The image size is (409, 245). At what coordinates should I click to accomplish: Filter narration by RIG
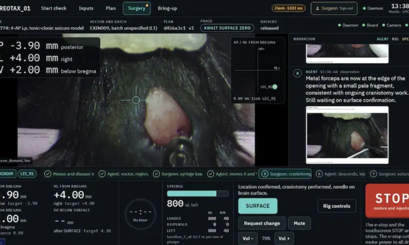395,39
